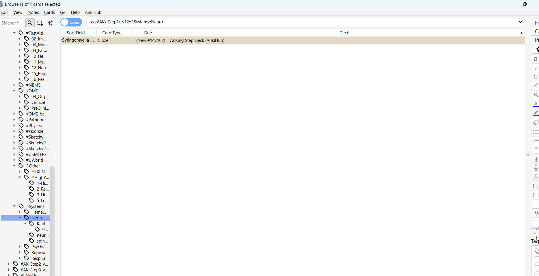
Task: Open the AnkiHub menu
Action: (93, 12)
